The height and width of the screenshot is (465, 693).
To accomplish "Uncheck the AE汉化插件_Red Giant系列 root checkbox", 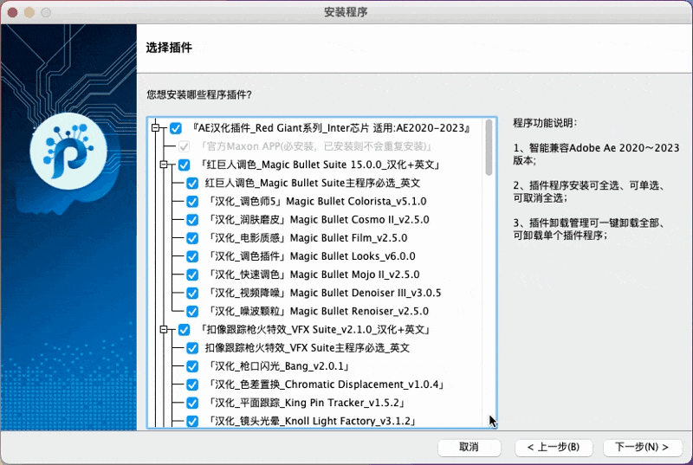I will (x=176, y=128).
